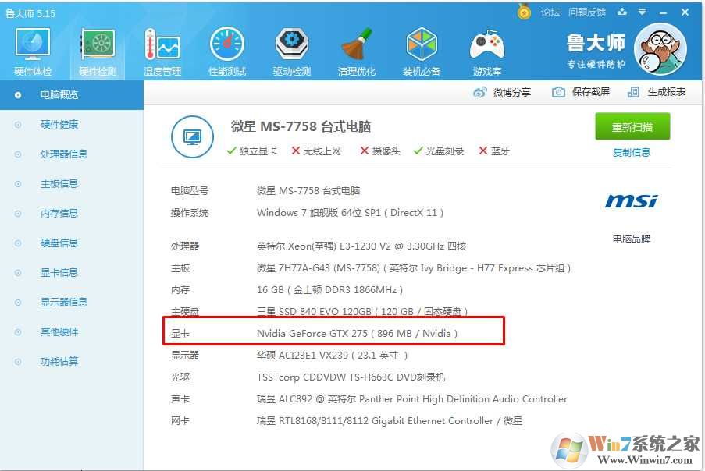Image resolution: width=705 pixels, height=471 pixels.
Task: Click the 瑞昱 RTL8168 network card value
Action: click(390, 421)
